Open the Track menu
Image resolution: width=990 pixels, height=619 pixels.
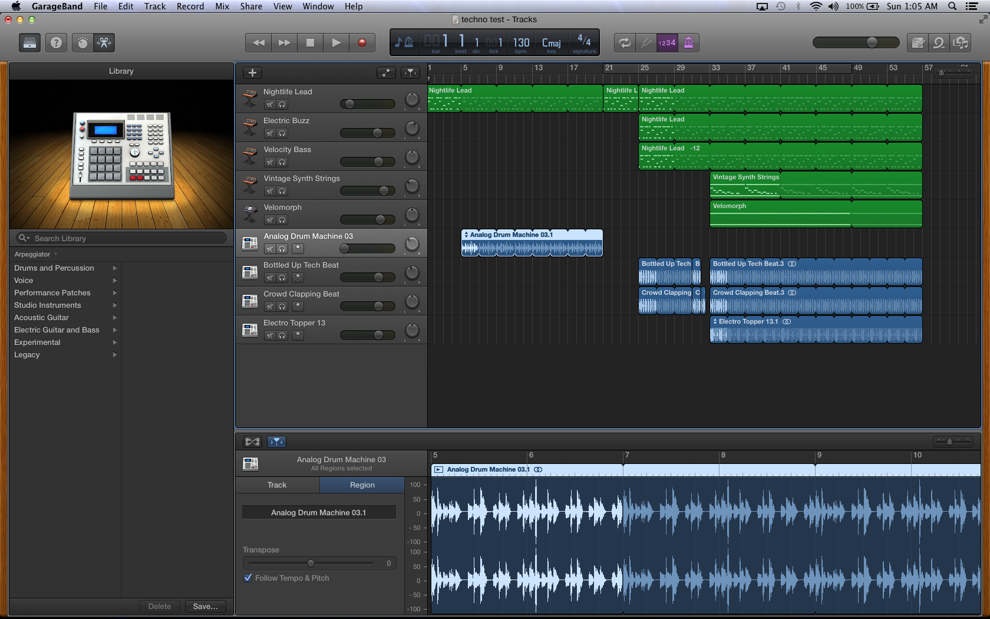pos(155,6)
